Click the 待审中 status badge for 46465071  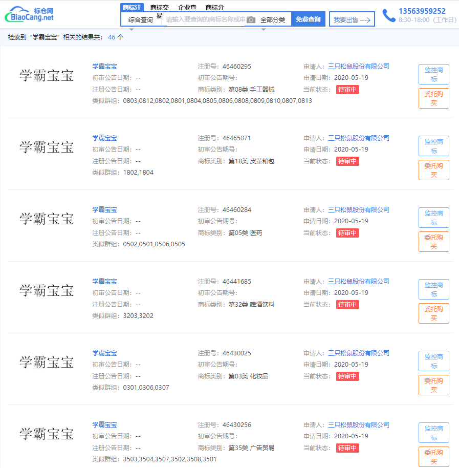pyautogui.click(x=347, y=161)
